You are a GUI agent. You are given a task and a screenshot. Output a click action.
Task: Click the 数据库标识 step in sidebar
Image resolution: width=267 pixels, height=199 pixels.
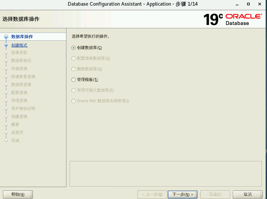(21, 61)
